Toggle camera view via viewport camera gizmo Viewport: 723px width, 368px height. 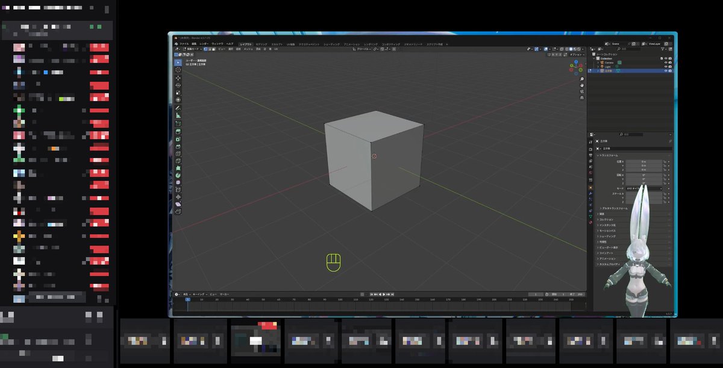(582, 91)
